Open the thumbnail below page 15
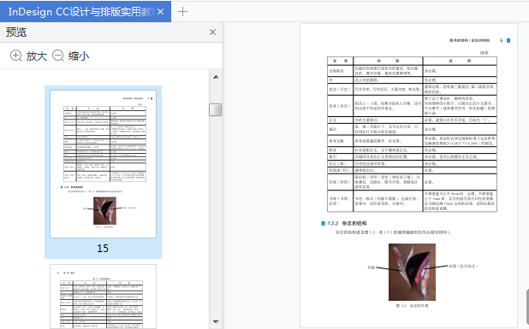Screen dimensions: 529x329 tap(104, 297)
